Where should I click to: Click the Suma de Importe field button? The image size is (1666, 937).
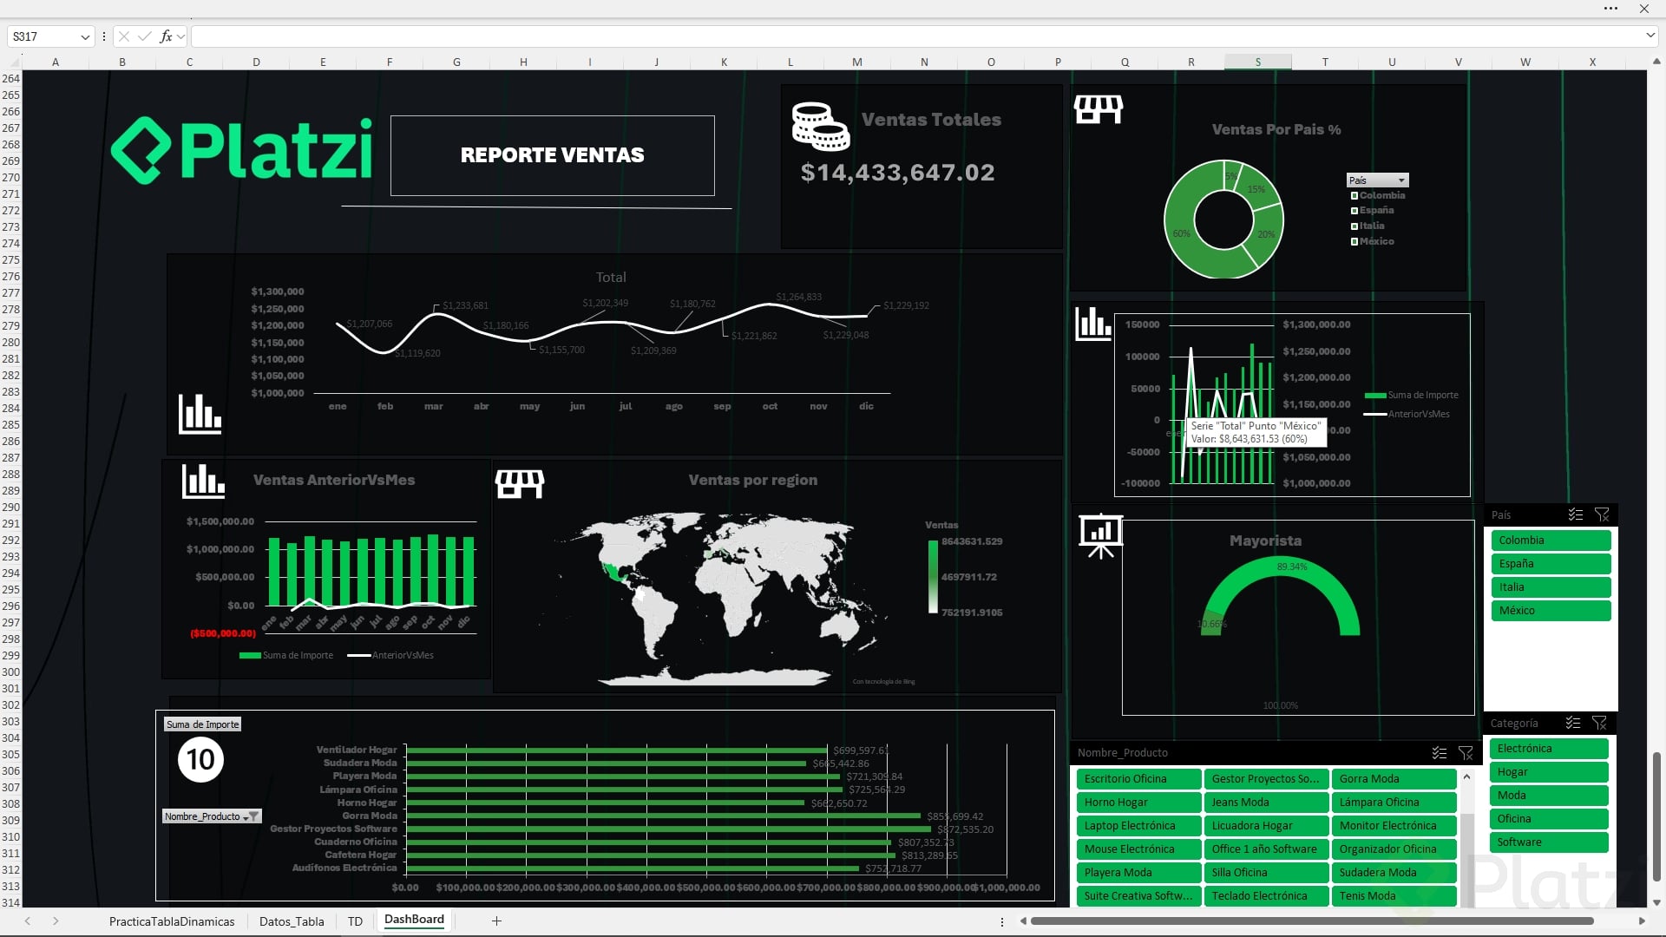point(202,724)
